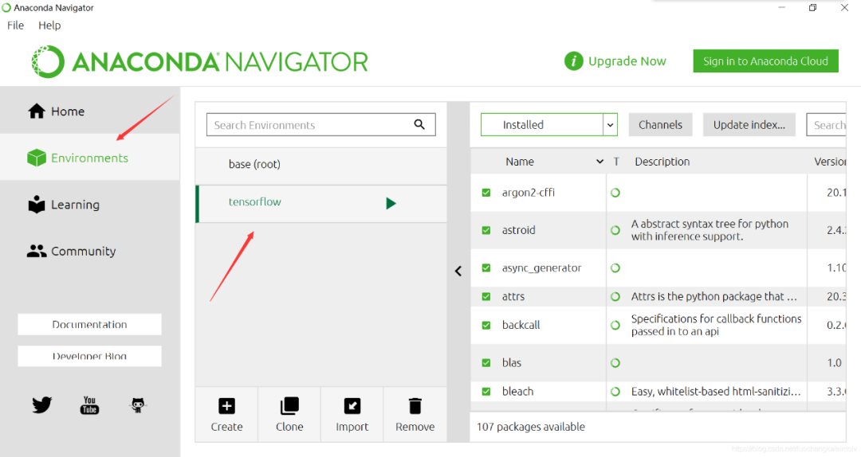Click the Anaconda Navigator logo
Image resolution: width=861 pixels, height=457 pixels.
click(x=200, y=61)
